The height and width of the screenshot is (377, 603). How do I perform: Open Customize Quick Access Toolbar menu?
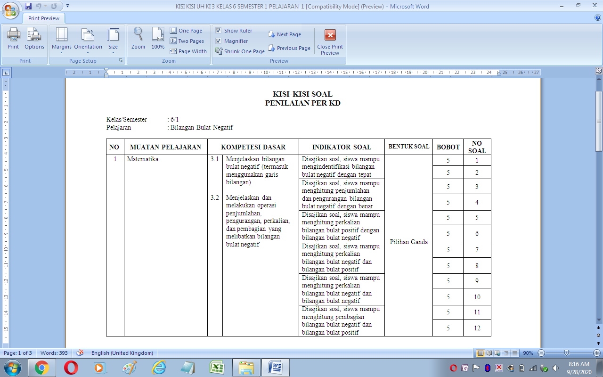(68, 6)
